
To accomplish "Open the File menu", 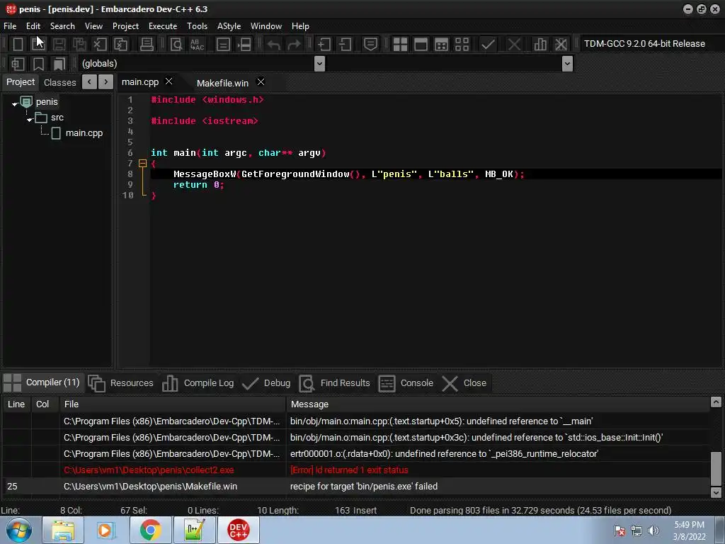I will click(10, 26).
